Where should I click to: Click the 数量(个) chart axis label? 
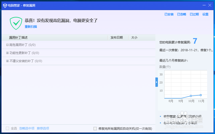pos(165,67)
